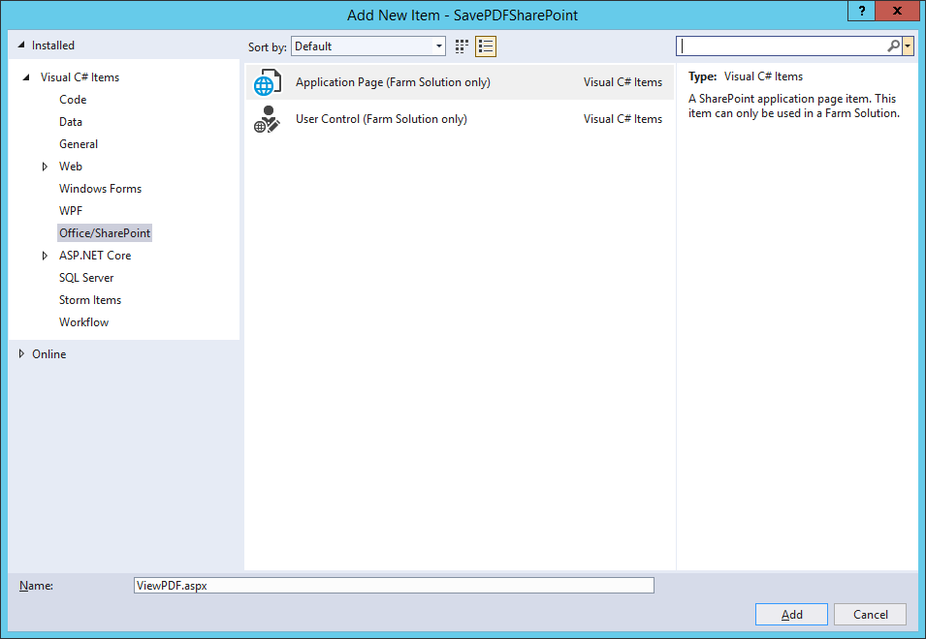926x639 pixels.
Task: Choose User Control (Farm Solution only) template
Action: point(460,119)
